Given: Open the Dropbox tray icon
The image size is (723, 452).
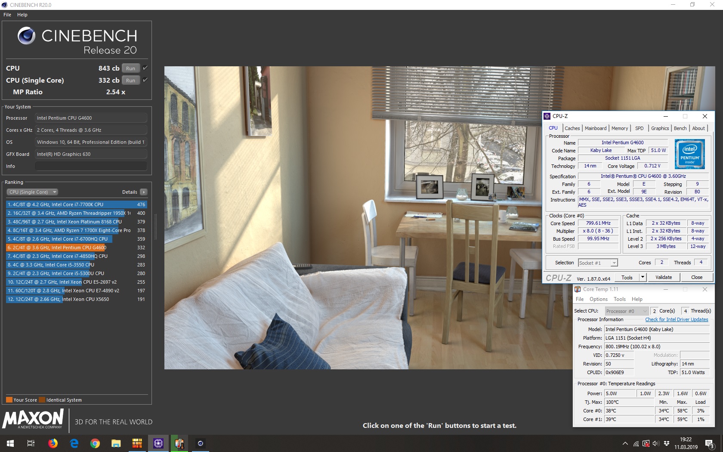Looking at the screenshot, I should (x=667, y=444).
